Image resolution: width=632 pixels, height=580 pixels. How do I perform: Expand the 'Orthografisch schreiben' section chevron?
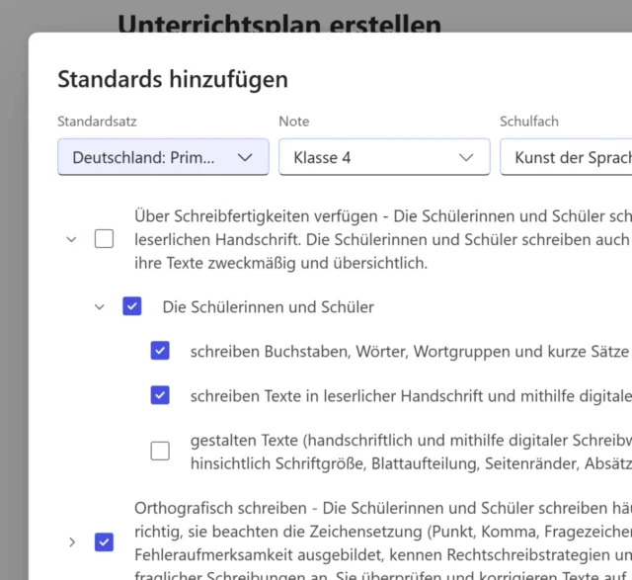pos(71,541)
